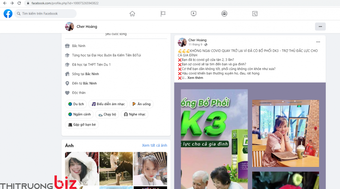Image resolution: width=340 pixels, height=189 pixels.
Task: Focus the Tìm kiếm trên Facebook search field
Action: click(x=45, y=14)
